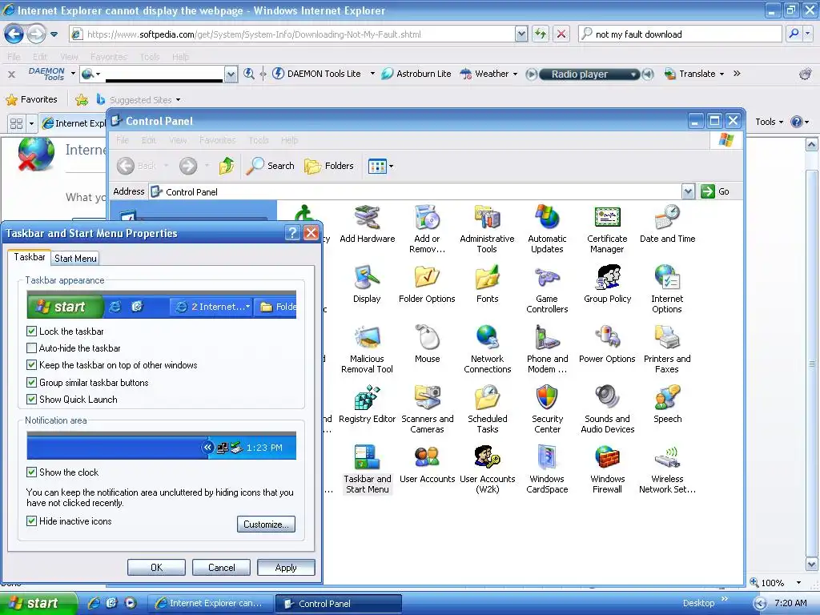Viewport: 820px width, 615px height.
Task: Open Group Policy icon
Action: click(607, 284)
